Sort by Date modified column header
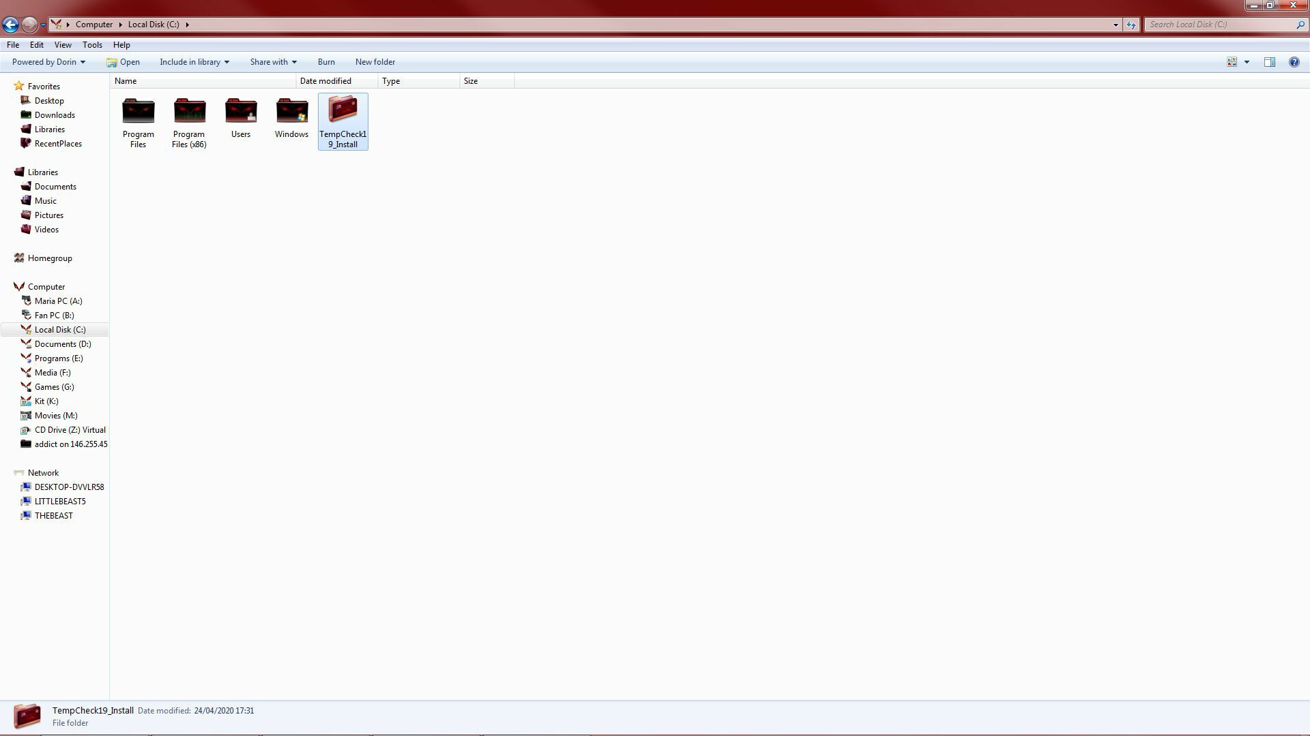The image size is (1310, 736). [325, 81]
